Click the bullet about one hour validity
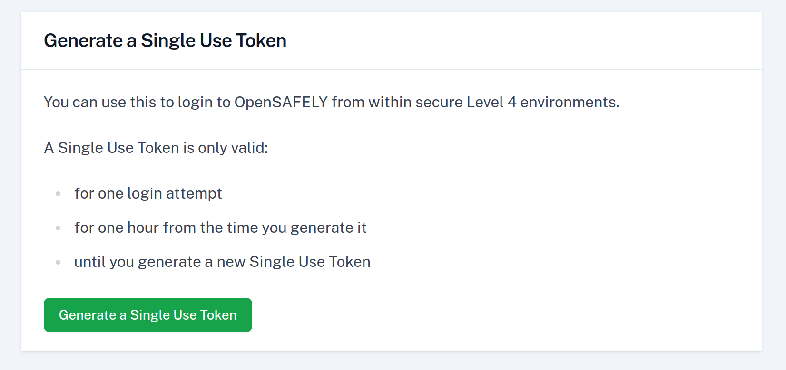Screen dimensions: 786x370 (220, 227)
